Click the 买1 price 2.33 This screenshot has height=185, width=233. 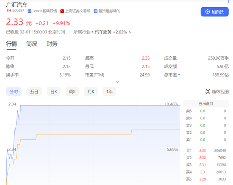pyautogui.click(x=202, y=151)
